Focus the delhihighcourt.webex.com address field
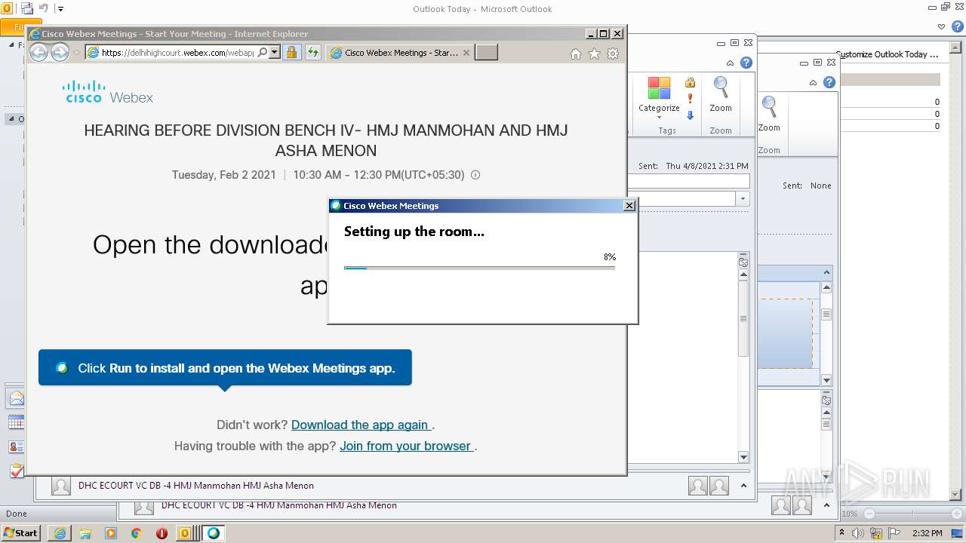Viewport: 966px width, 543px height. [177, 53]
